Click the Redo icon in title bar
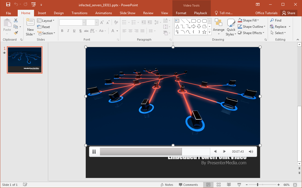Screen dimensions: 302x188 (x=25, y=4)
